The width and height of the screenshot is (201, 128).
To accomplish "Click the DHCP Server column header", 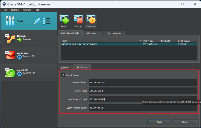I will click(187, 41).
